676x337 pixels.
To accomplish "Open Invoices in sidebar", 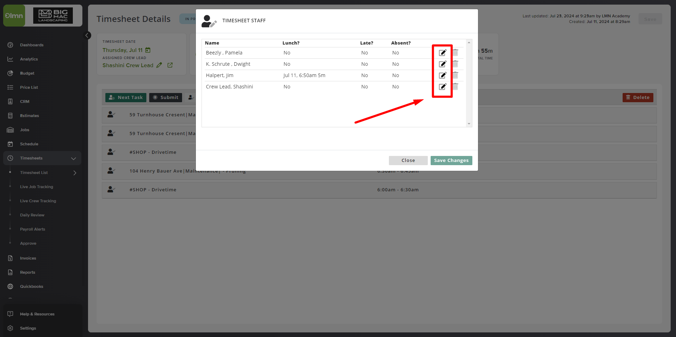I will click(x=28, y=258).
